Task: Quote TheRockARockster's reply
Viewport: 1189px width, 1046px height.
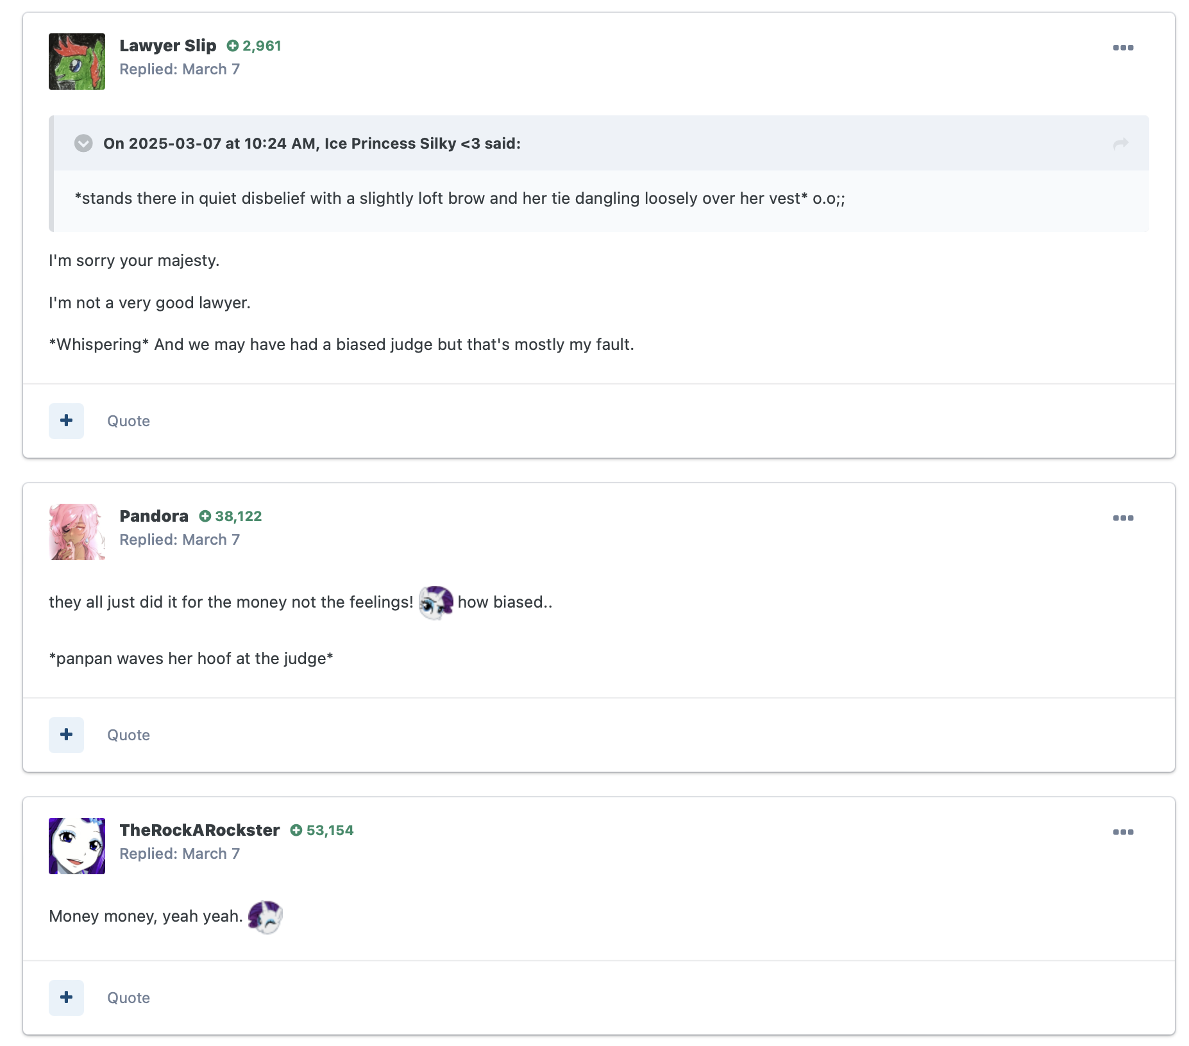Action: pos(128,998)
